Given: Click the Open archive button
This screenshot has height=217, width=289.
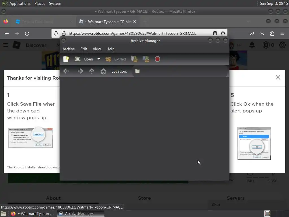Looking at the screenshot, I should tap(84, 59).
